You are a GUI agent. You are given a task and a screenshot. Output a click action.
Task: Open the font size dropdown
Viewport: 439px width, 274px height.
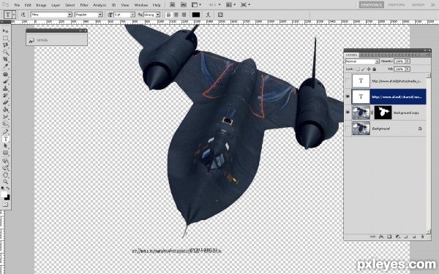(x=132, y=15)
